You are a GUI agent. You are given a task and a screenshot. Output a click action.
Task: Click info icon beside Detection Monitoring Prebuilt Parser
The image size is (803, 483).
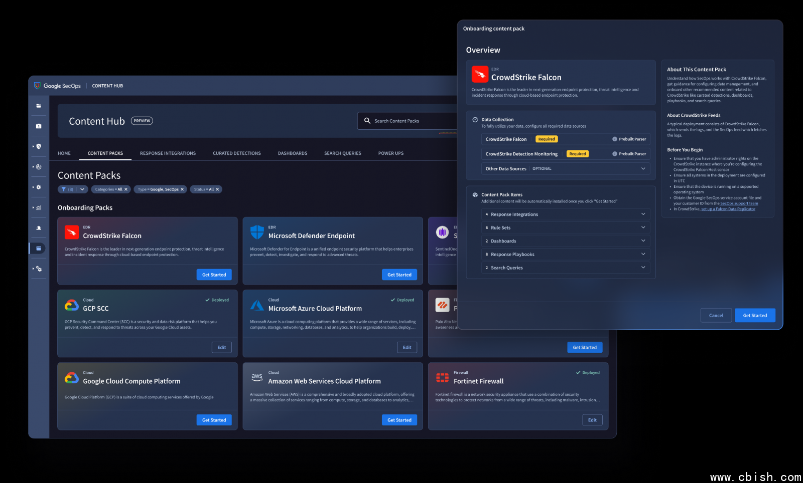point(615,154)
